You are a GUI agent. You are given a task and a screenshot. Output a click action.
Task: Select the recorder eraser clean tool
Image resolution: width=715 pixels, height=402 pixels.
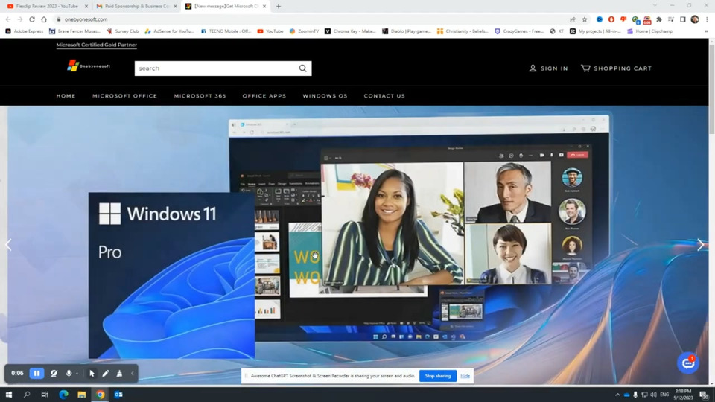[119, 373]
